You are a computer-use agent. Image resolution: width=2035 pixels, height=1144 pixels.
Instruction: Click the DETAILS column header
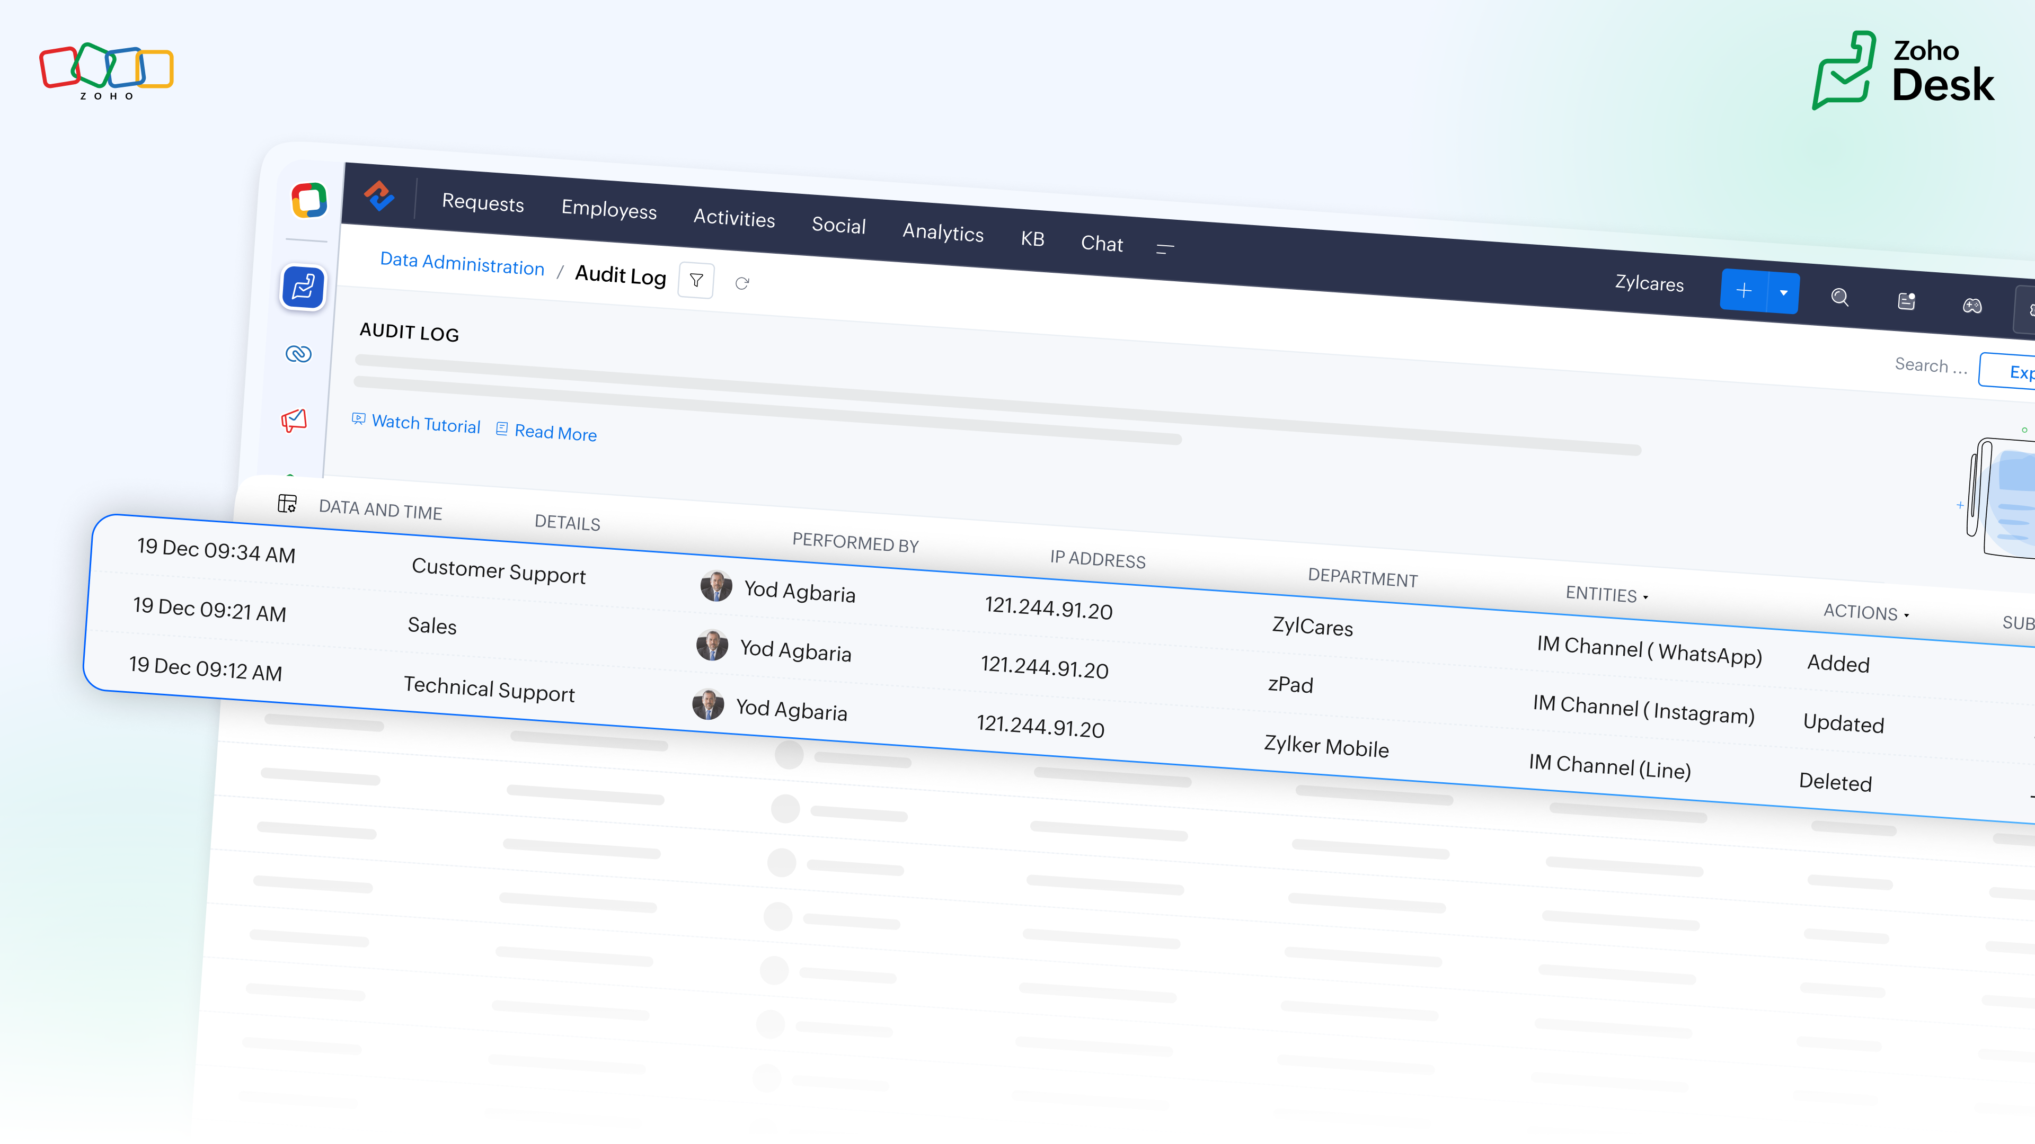567,523
